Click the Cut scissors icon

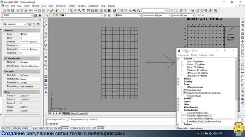(x=35, y=10)
